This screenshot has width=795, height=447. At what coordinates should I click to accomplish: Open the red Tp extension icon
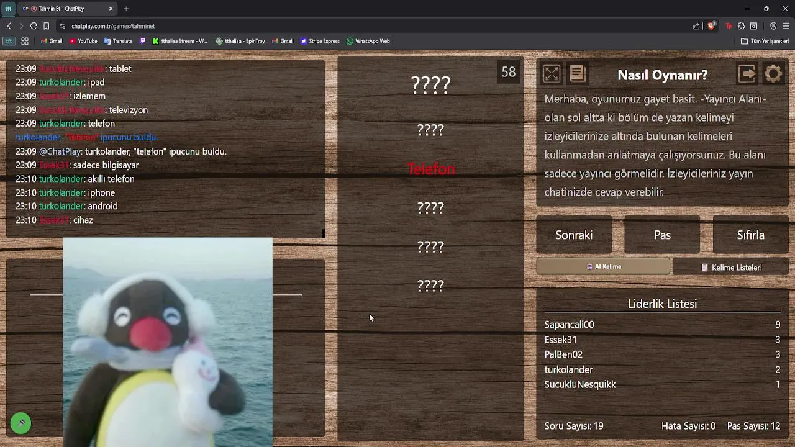(x=729, y=26)
